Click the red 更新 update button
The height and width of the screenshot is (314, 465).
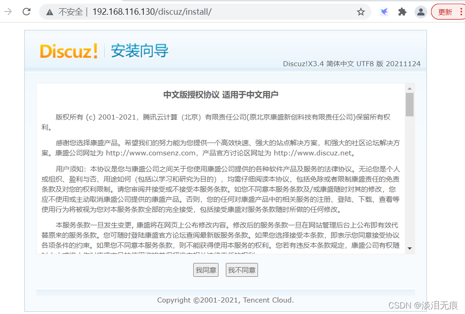click(x=445, y=12)
